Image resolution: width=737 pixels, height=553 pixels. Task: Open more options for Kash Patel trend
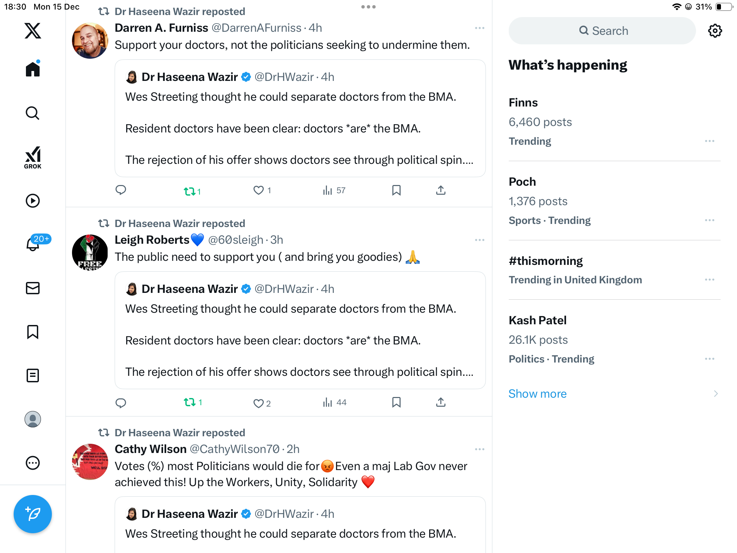pyautogui.click(x=709, y=359)
